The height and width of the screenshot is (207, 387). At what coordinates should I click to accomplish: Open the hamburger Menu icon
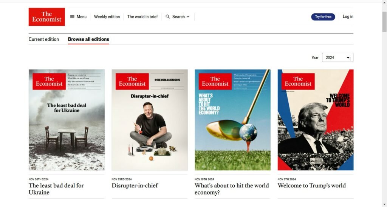pos(72,17)
